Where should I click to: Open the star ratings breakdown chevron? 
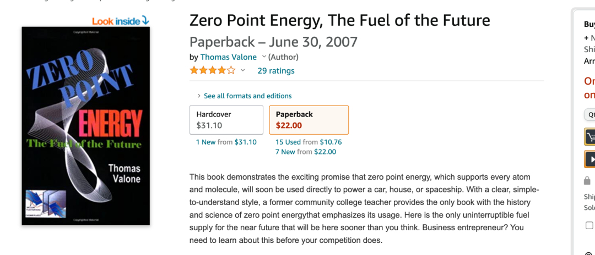pos(243,70)
